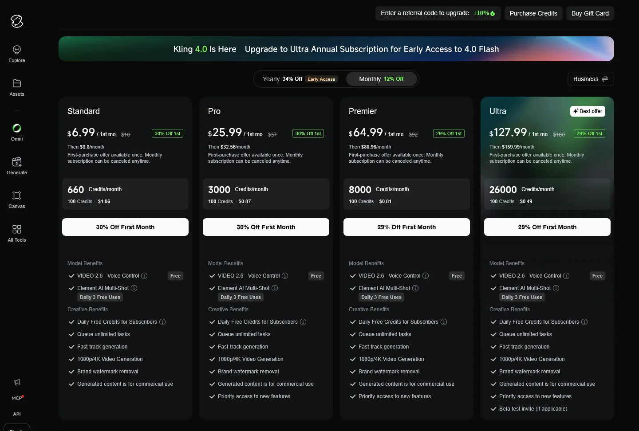Viewport: 639px width, 431px height.
Task: Open the announcements megaphone icon
Action: click(x=17, y=382)
